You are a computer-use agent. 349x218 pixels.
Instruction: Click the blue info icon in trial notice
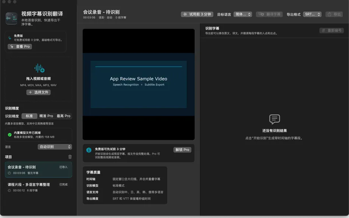pos(89,150)
